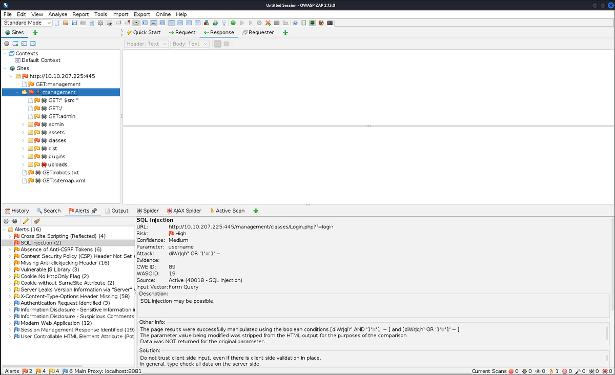This screenshot has width=615, height=375.
Task: Toggle the expand Information tabs layout icon
Action: point(154,23)
